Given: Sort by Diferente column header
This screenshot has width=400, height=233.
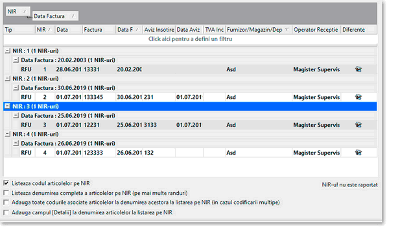Looking at the screenshot, I should pos(359,30).
